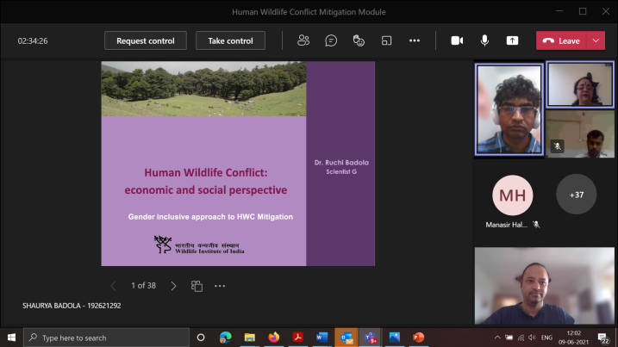The width and height of the screenshot is (618, 347).
Task: Open more actions menu in meeting toolbar
Action: click(415, 40)
